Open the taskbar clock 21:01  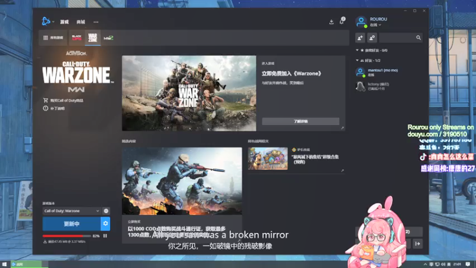click(457, 264)
